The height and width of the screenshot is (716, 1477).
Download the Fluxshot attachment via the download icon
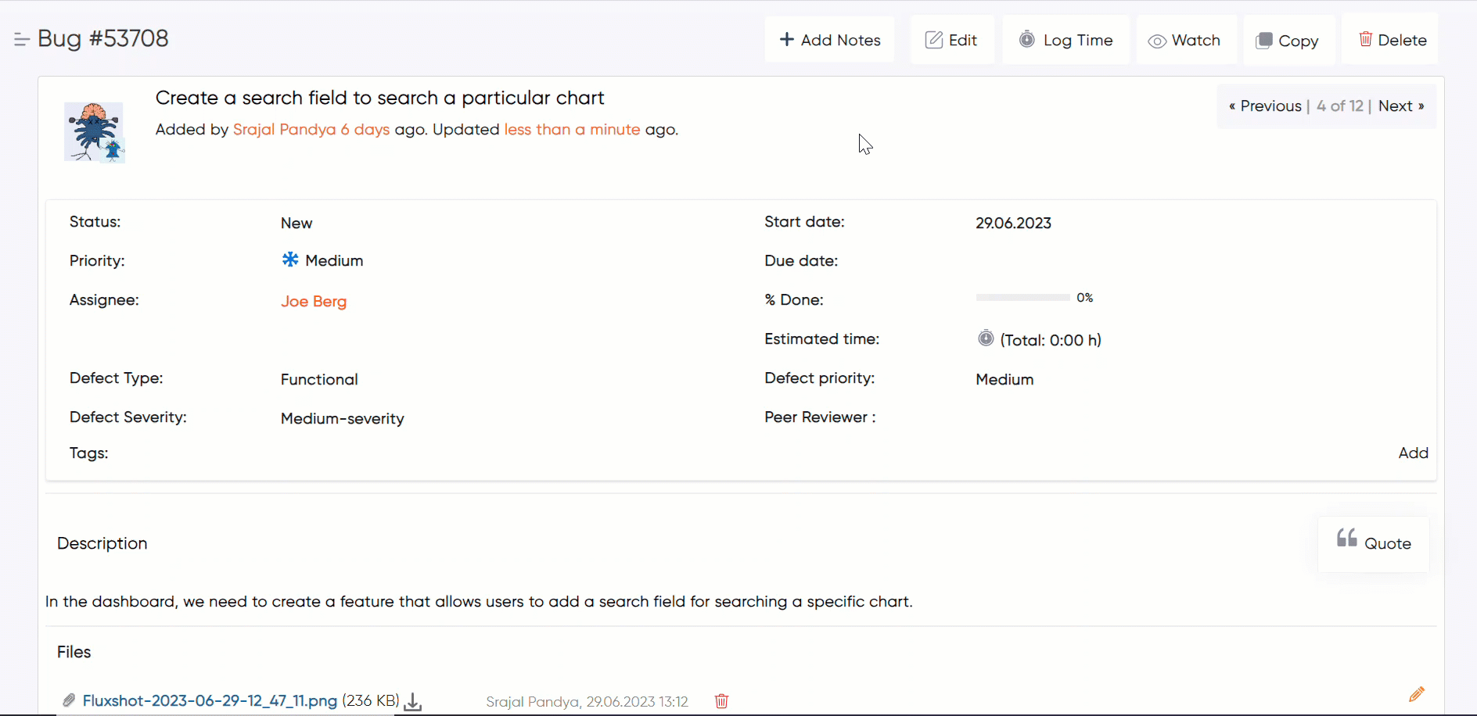(413, 702)
